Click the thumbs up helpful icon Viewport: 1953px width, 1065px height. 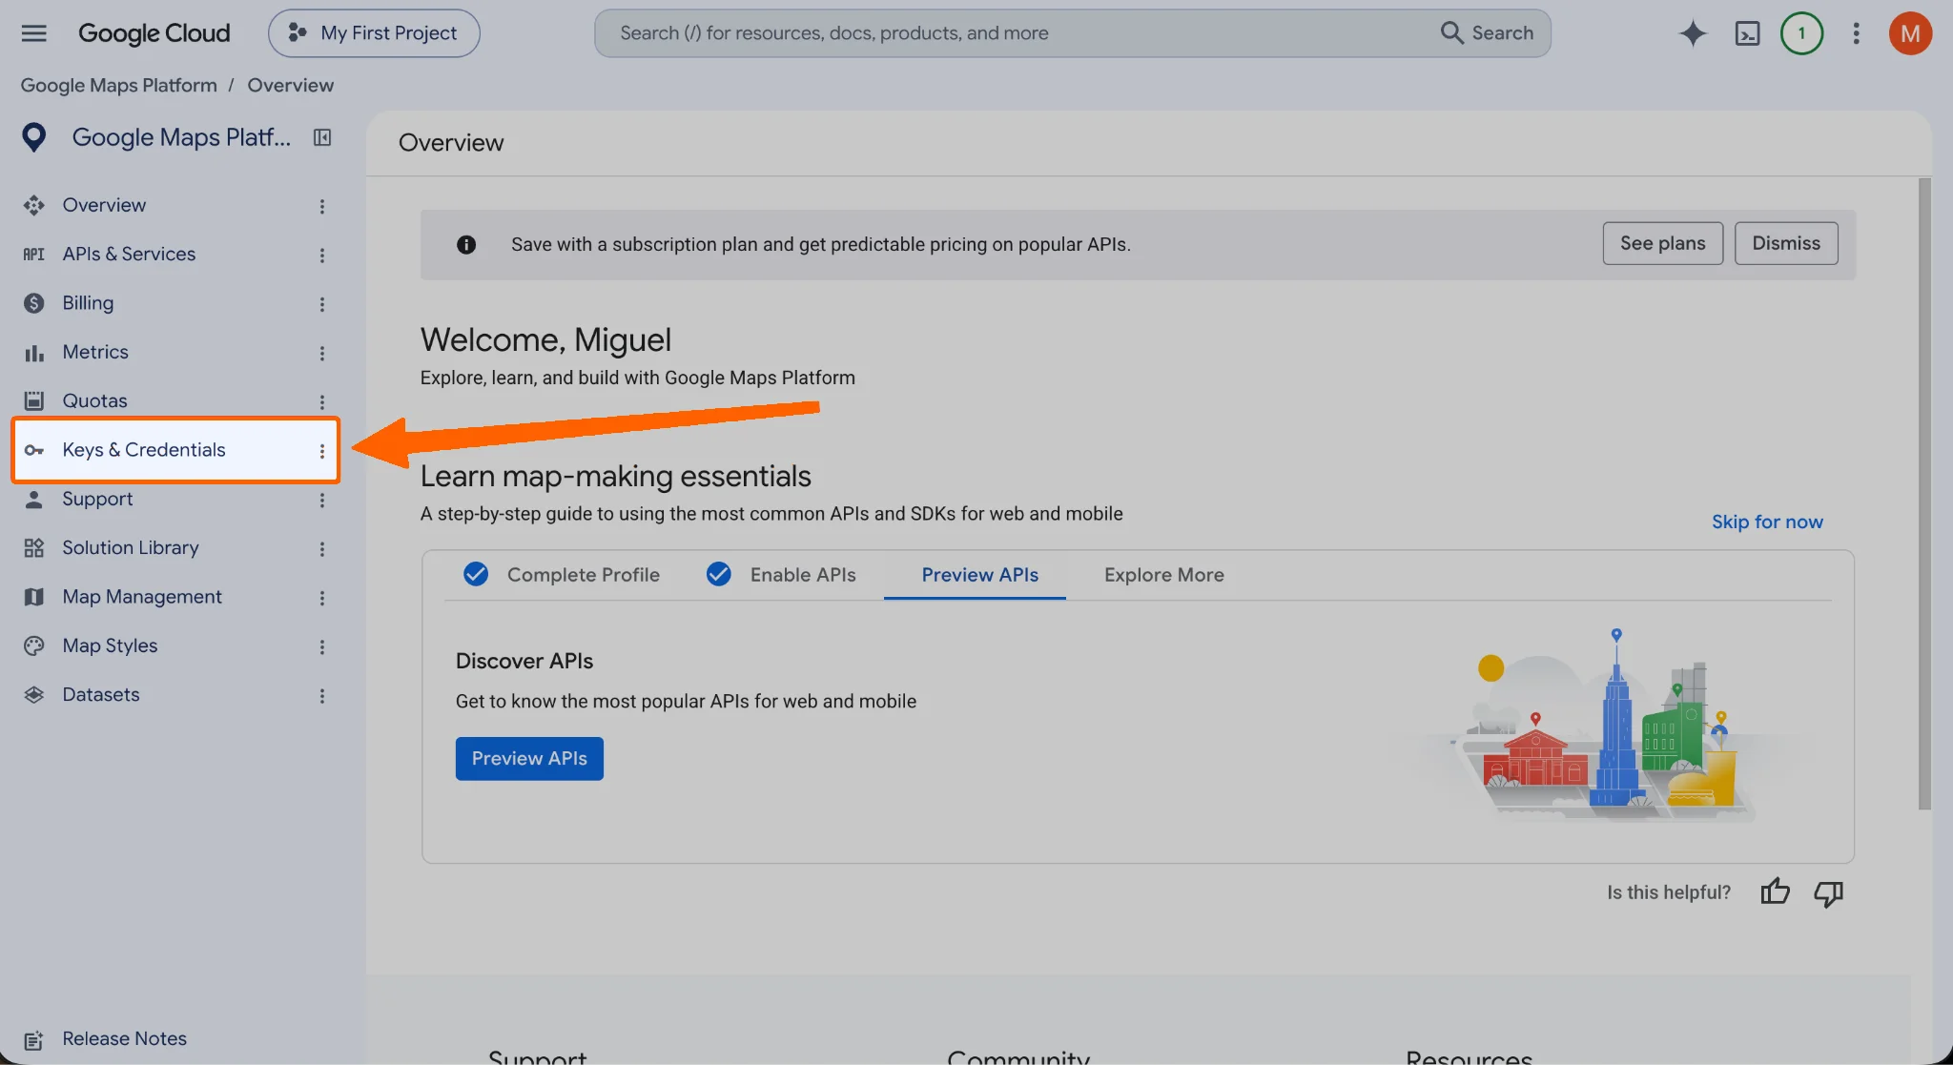pyautogui.click(x=1775, y=892)
